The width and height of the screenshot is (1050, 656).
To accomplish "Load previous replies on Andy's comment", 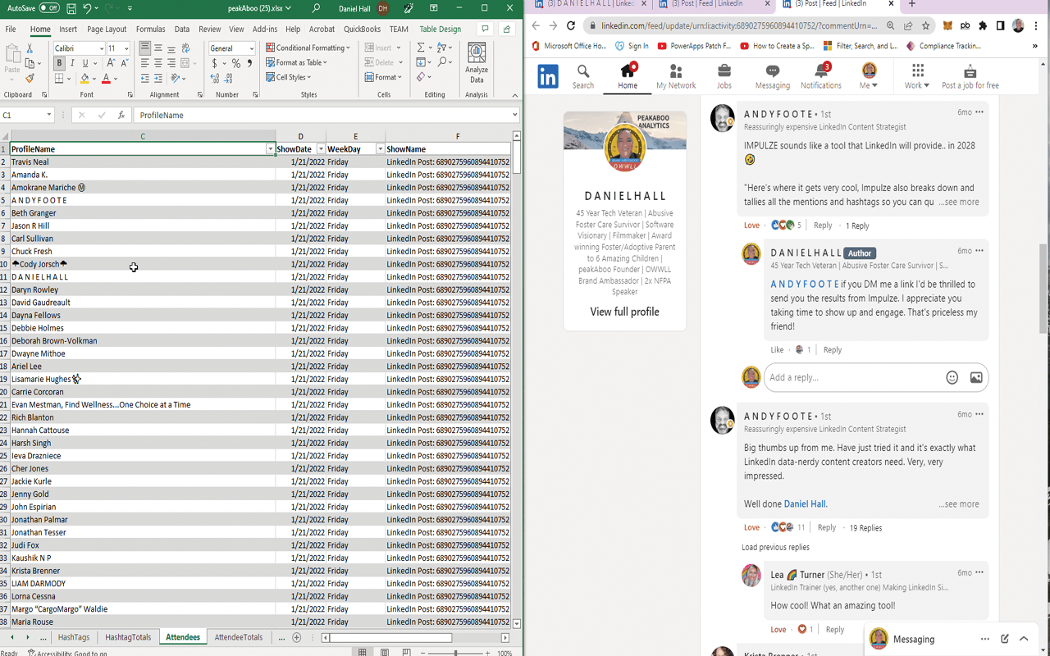I will [775, 546].
